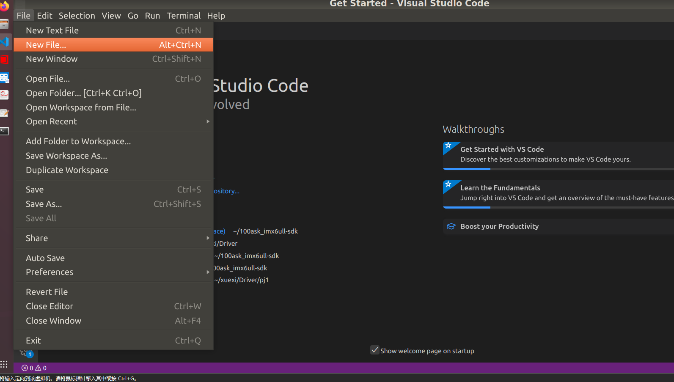The image size is (674, 382).
Task: Select Open Folder... menu entry
Action: tap(113, 93)
